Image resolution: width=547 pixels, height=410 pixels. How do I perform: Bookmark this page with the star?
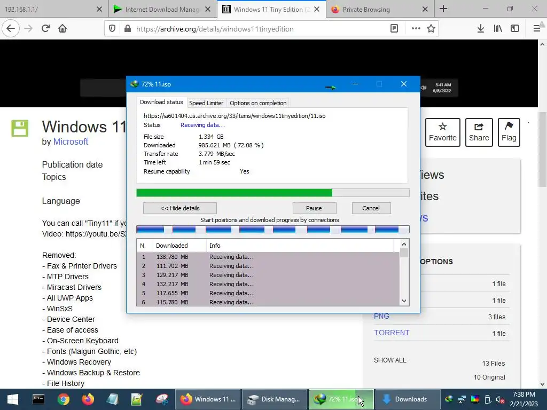pyautogui.click(x=431, y=29)
